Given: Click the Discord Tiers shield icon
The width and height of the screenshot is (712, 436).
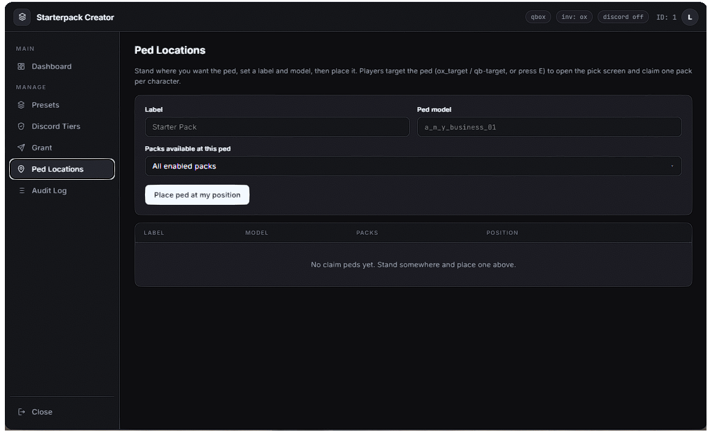Looking at the screenshot, I should coord(21,126).
